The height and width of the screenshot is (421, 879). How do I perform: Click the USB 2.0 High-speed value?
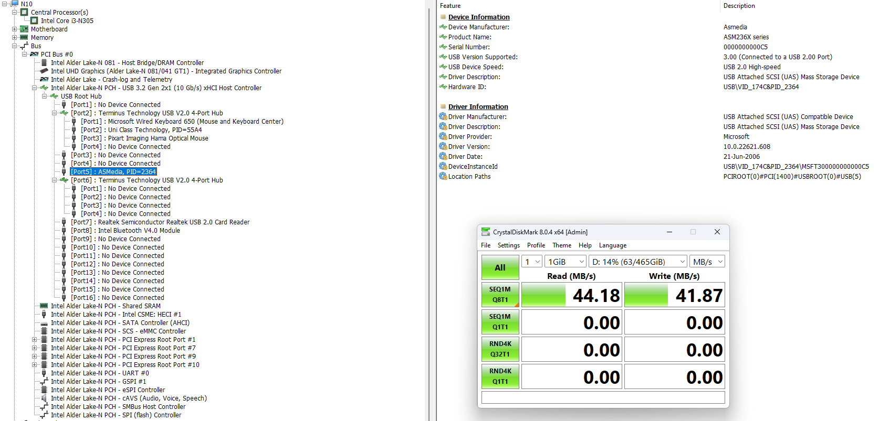752,67
